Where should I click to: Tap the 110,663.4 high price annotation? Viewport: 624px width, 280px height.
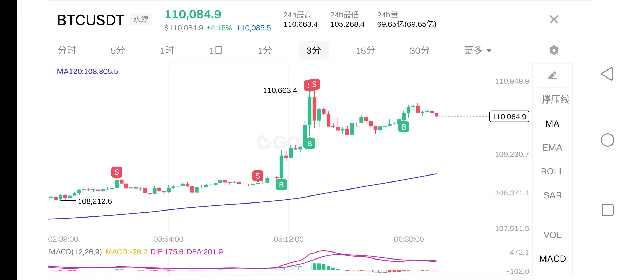coord(280,90)
